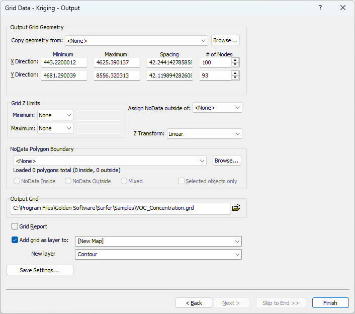Click the disabled Next button
Screen dimensions: 355x314
(x=231, y=303)
